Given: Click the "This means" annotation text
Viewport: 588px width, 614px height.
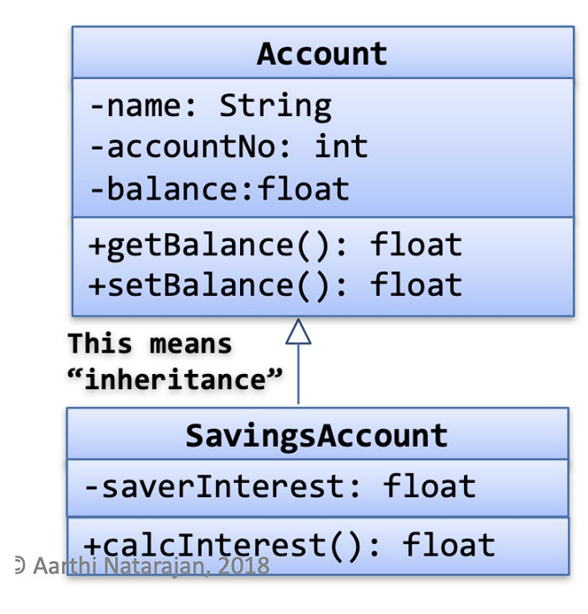Looking at the screenshot, I should (149, 343).
